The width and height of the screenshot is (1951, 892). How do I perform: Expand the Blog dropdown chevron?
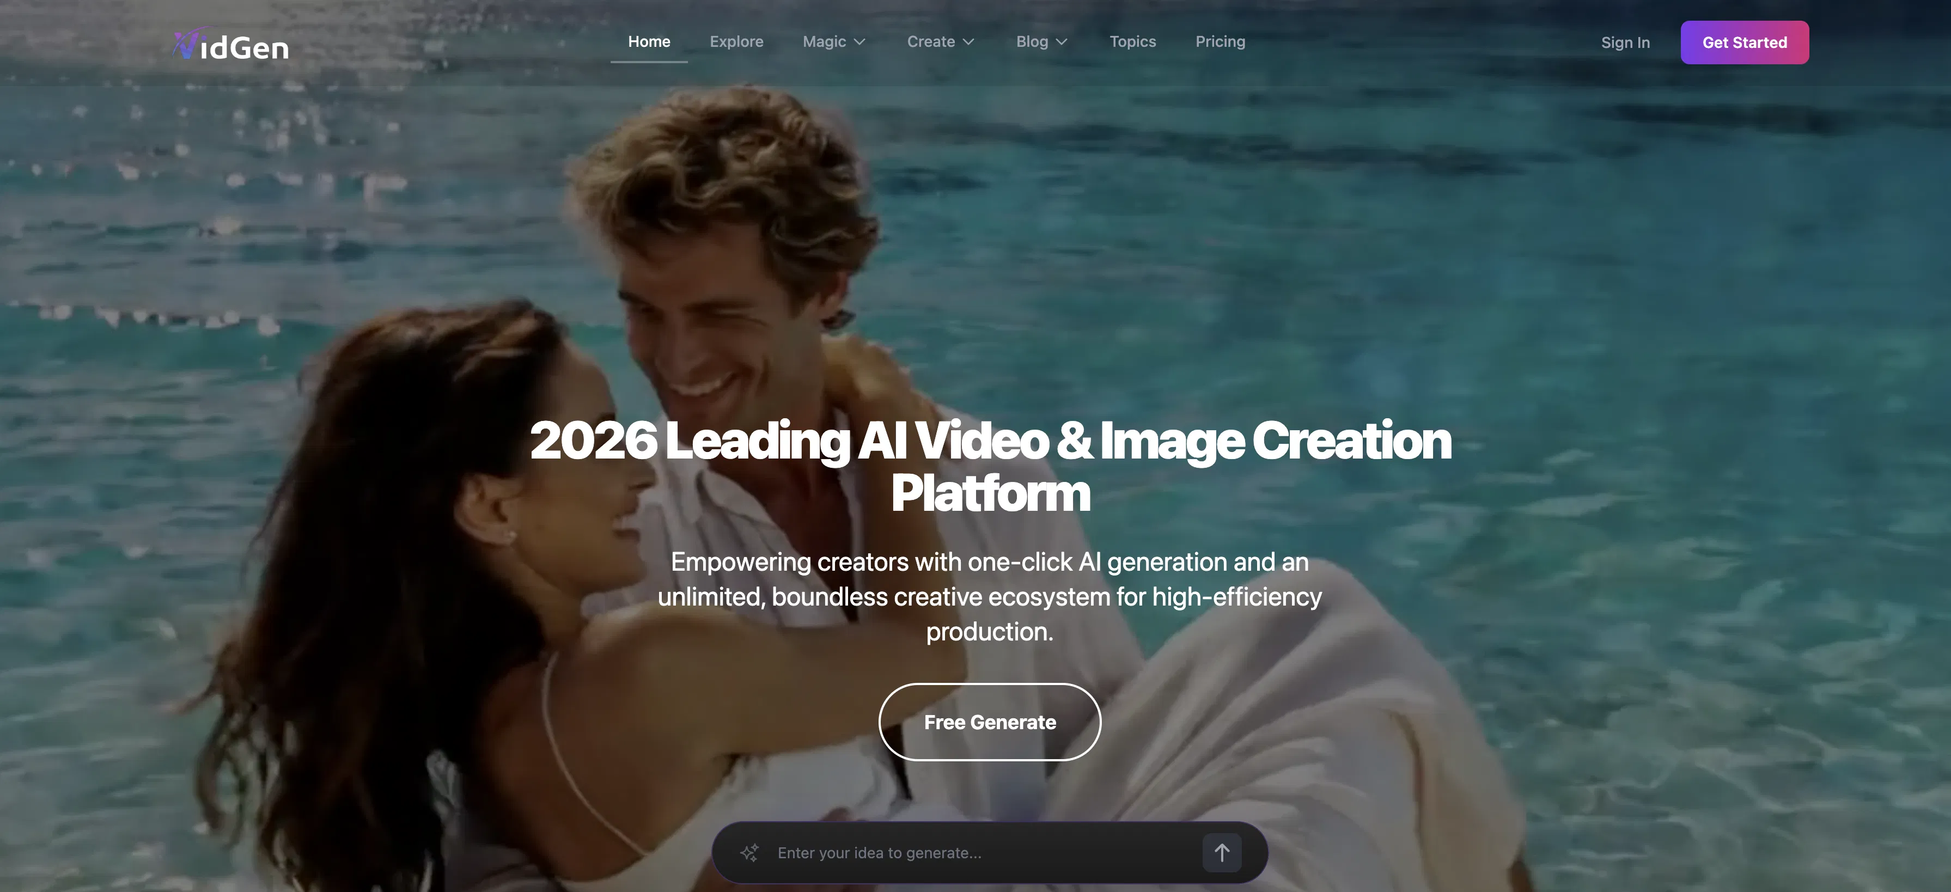click(1062, 42)
